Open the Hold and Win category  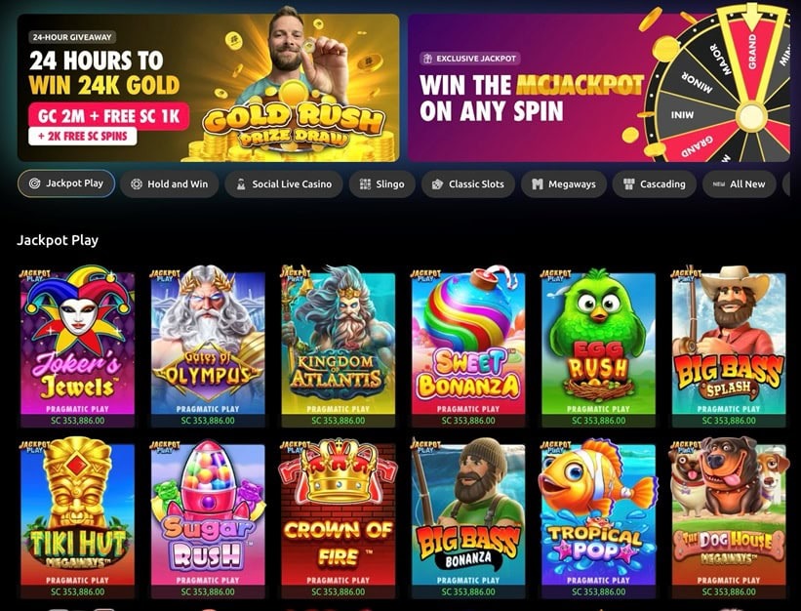tap(170, 183)
